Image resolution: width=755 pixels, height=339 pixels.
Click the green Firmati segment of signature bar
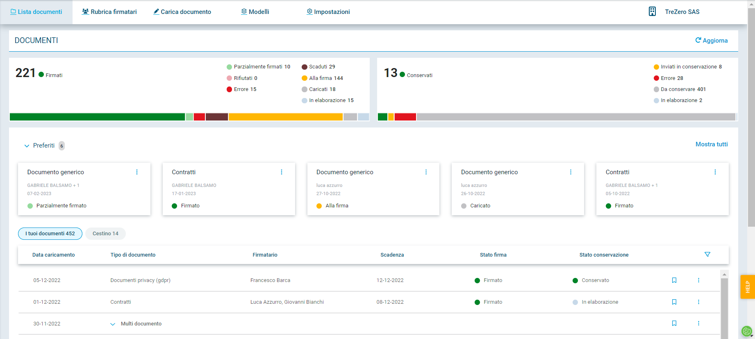[97, 117]
